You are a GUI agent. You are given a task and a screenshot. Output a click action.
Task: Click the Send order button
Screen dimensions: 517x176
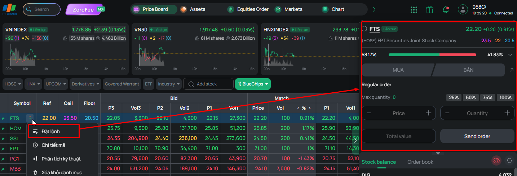(x=477, y=136)
